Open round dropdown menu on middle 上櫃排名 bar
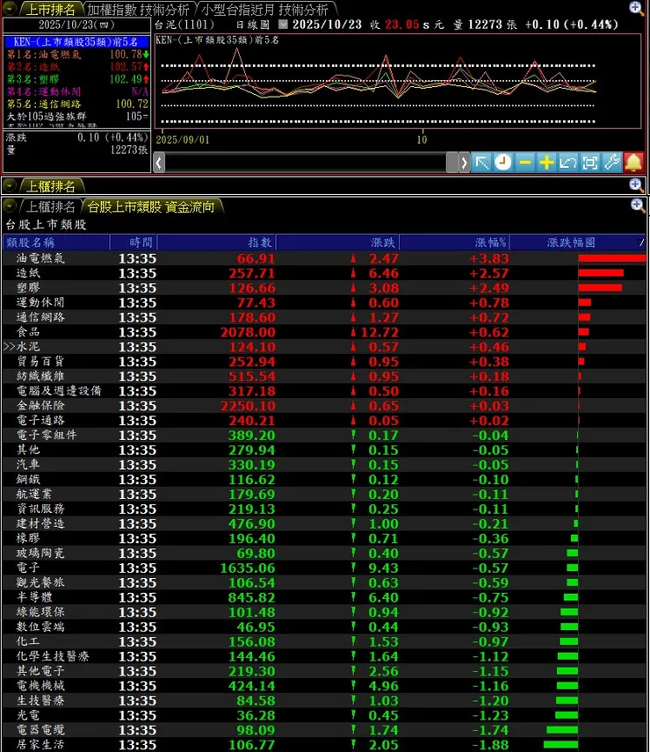650x752 pixels. coord(10,185)
